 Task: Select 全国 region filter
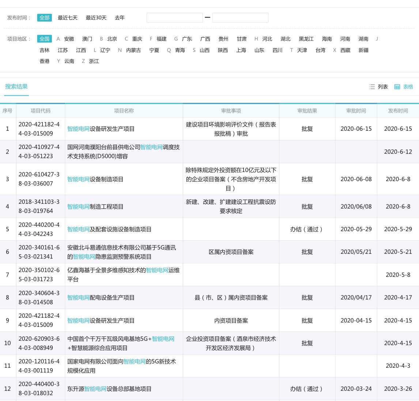point(44,39)
